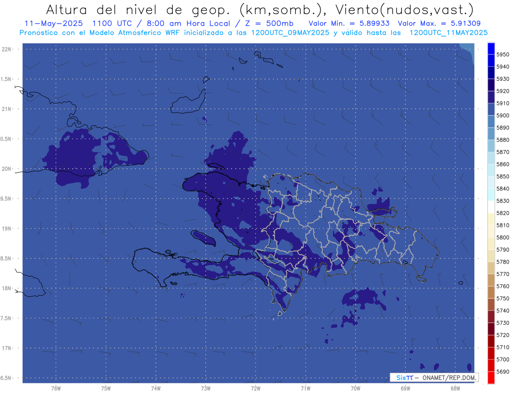This screenshot has width=511, height=394.
Task: Click the 21N latitude label
Action: [7, 109]
